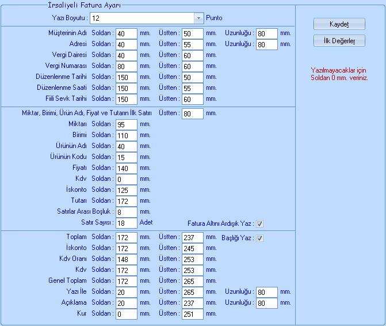The width and height of the screenshot is (386, 326).
Task: Focus Adresi Soldan input
Action: click(127, 44)
